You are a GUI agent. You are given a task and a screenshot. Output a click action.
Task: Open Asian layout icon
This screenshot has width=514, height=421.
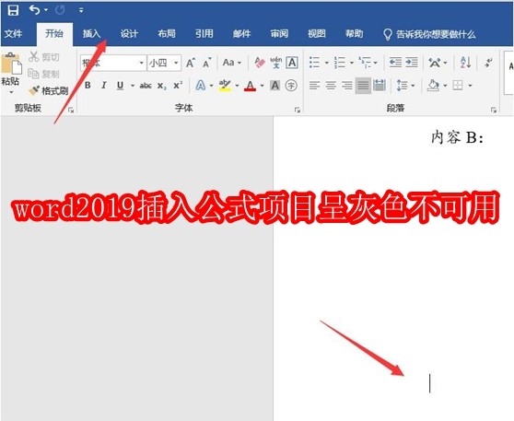(x=435, y=63)
